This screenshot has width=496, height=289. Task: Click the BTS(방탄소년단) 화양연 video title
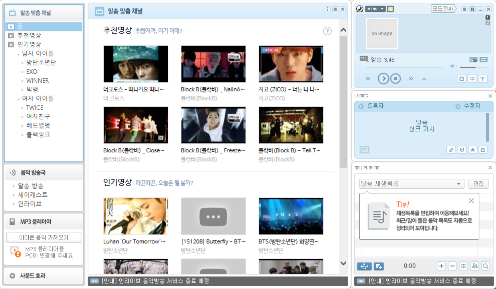pyautogui.click(x=288, y=242)
